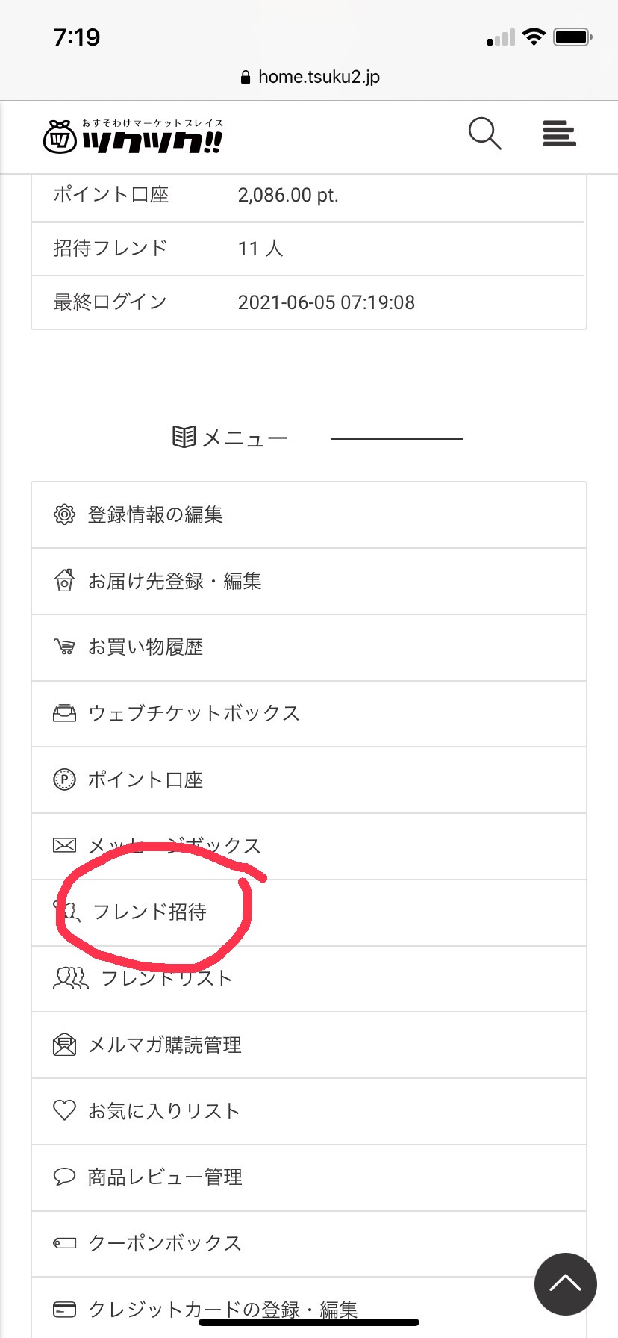618x1338 pixels.
Task: Open the hamburger menu icon
Action: click(x=559, y=134)
